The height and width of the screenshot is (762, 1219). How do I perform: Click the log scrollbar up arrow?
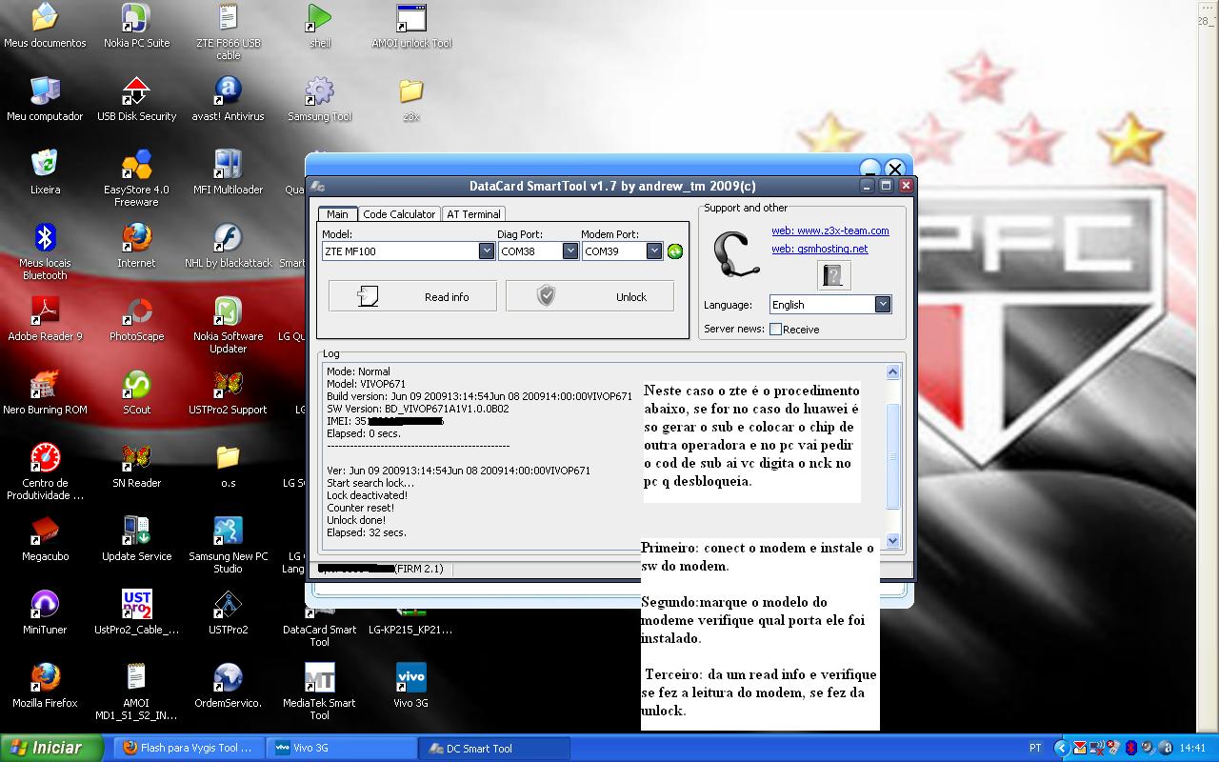[892, 372]
